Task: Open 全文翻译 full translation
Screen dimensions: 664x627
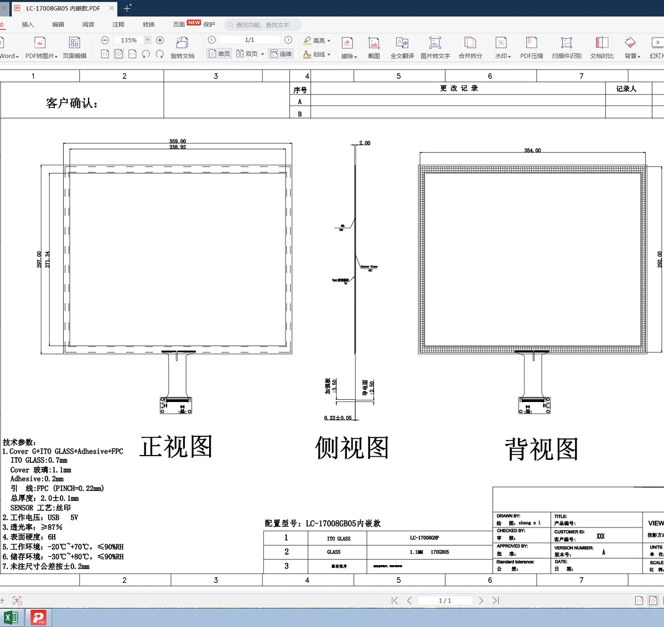Action: tap(402, 48)
